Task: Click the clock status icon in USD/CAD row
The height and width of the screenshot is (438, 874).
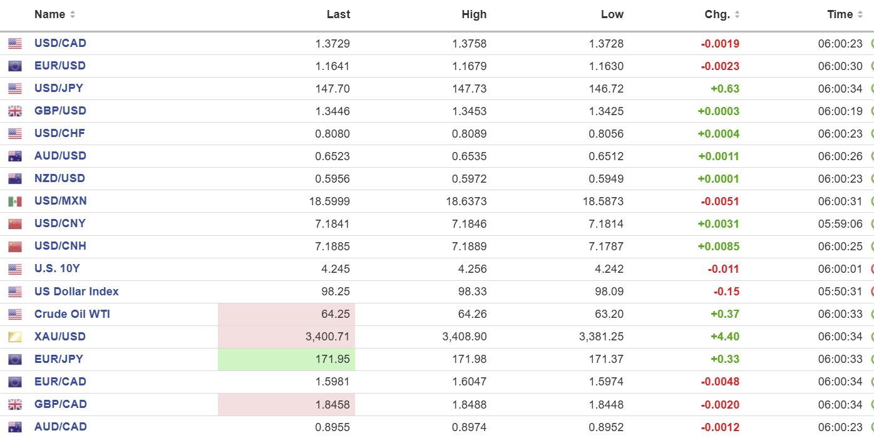Action: tap(871, 44)
